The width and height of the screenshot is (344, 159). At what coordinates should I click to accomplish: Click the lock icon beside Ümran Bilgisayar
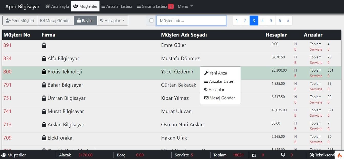(44, 98)
